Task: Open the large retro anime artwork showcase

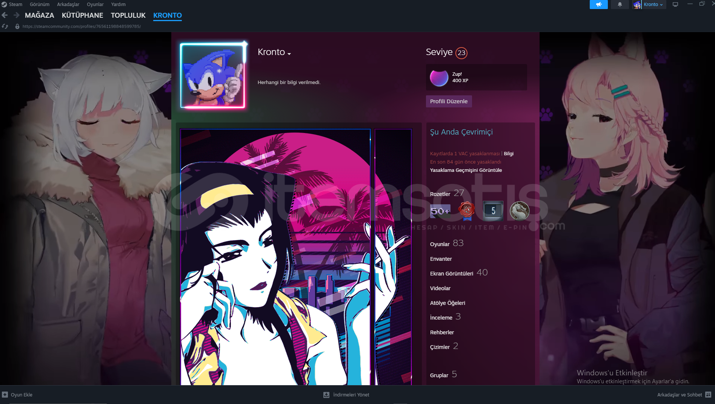Action: pyautogui.click(x=275, y=257)
